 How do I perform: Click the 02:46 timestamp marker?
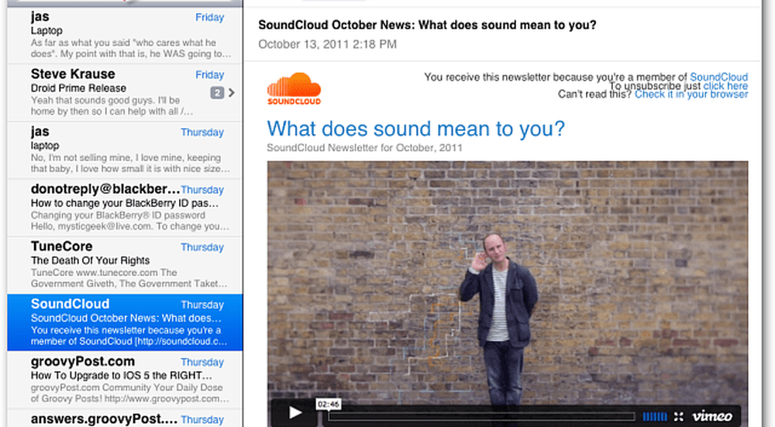tap(328, 405)
